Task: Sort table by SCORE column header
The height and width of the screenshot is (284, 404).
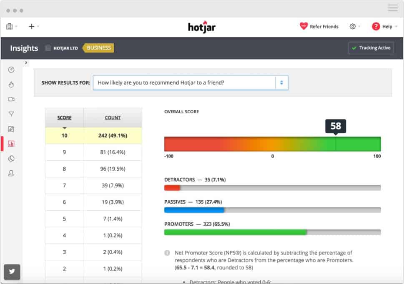Action: pyautogui.click(x=64, y=117)
